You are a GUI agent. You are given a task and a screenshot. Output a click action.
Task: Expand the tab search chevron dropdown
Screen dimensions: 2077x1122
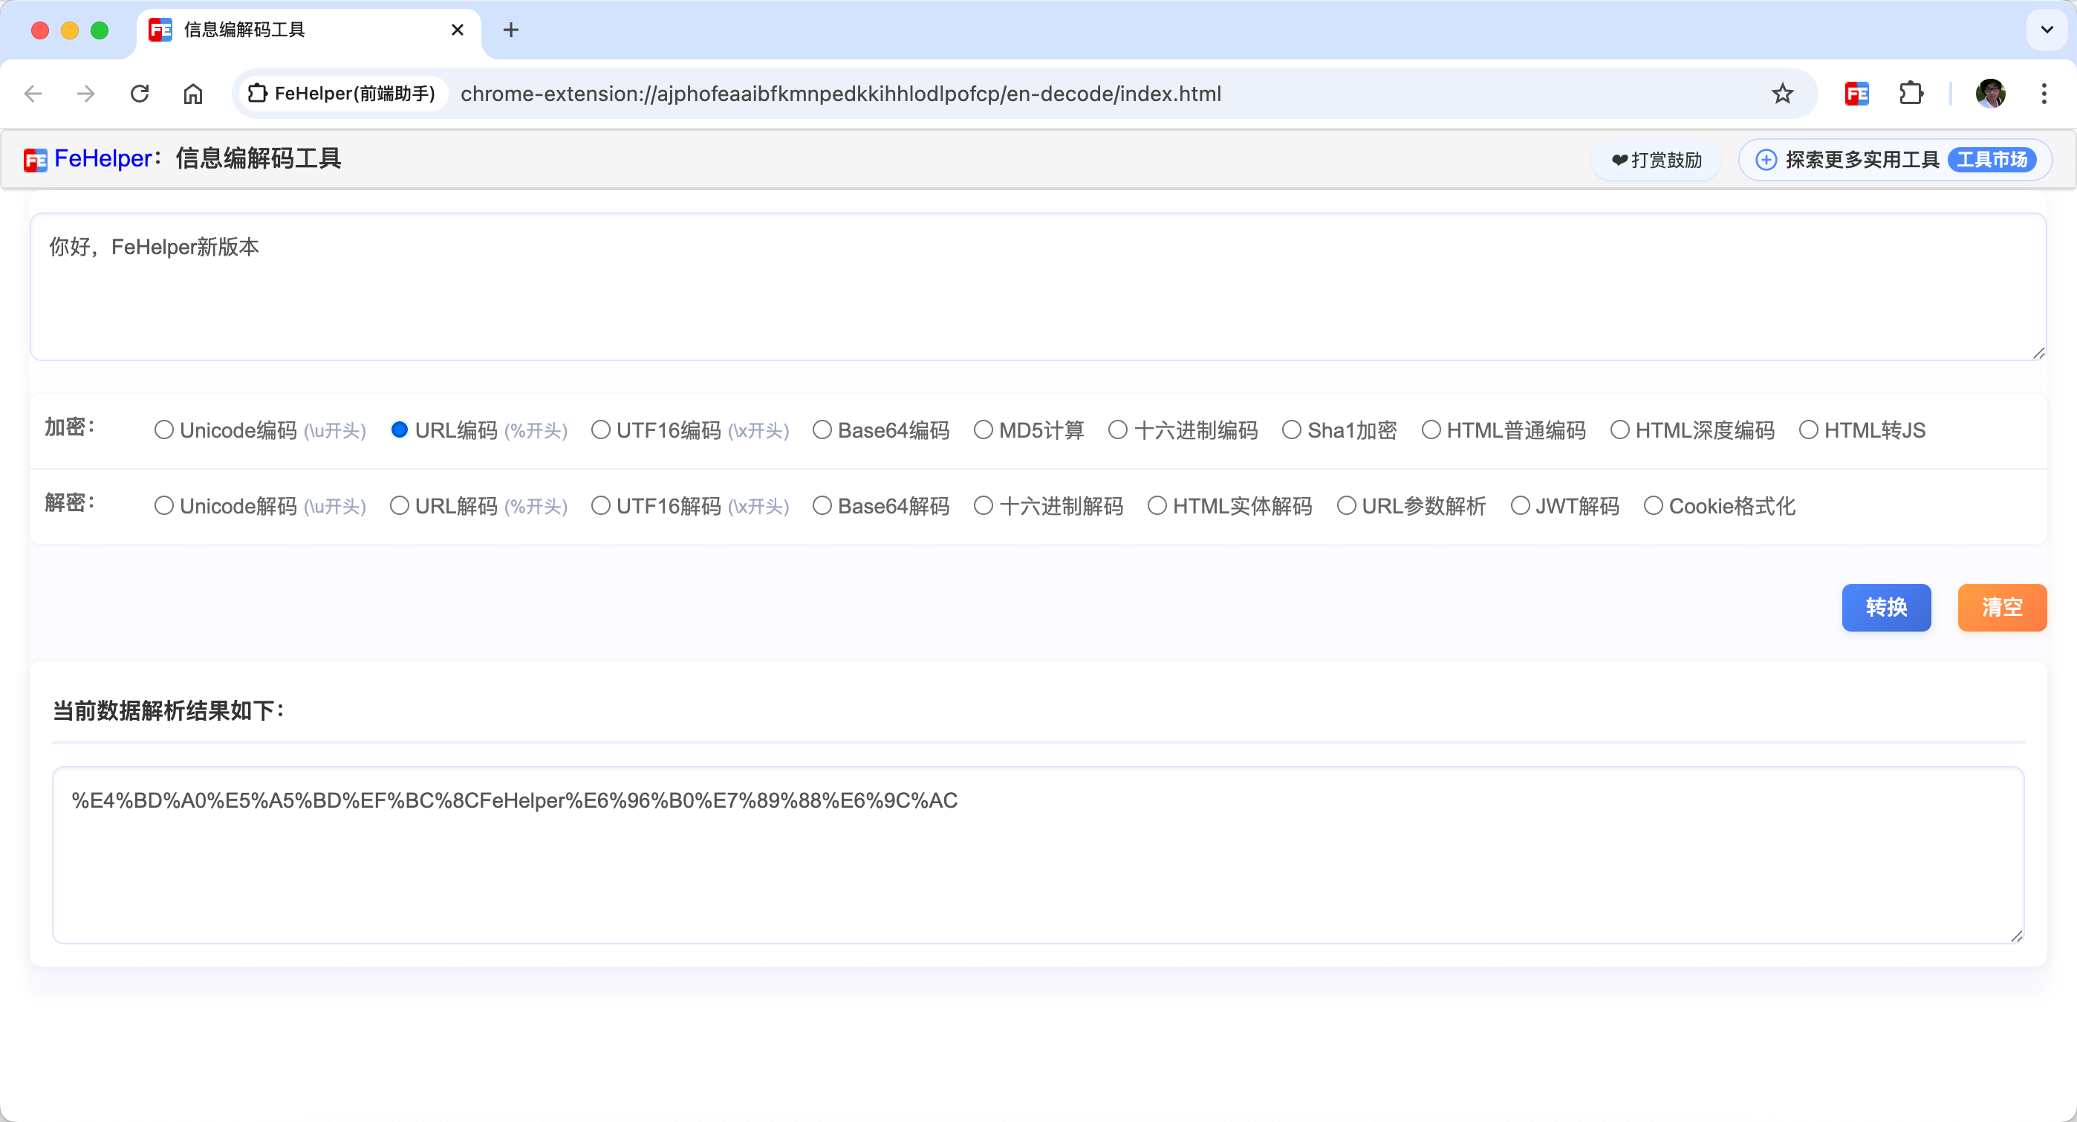pyautogui.click(x=2047, y=30)
